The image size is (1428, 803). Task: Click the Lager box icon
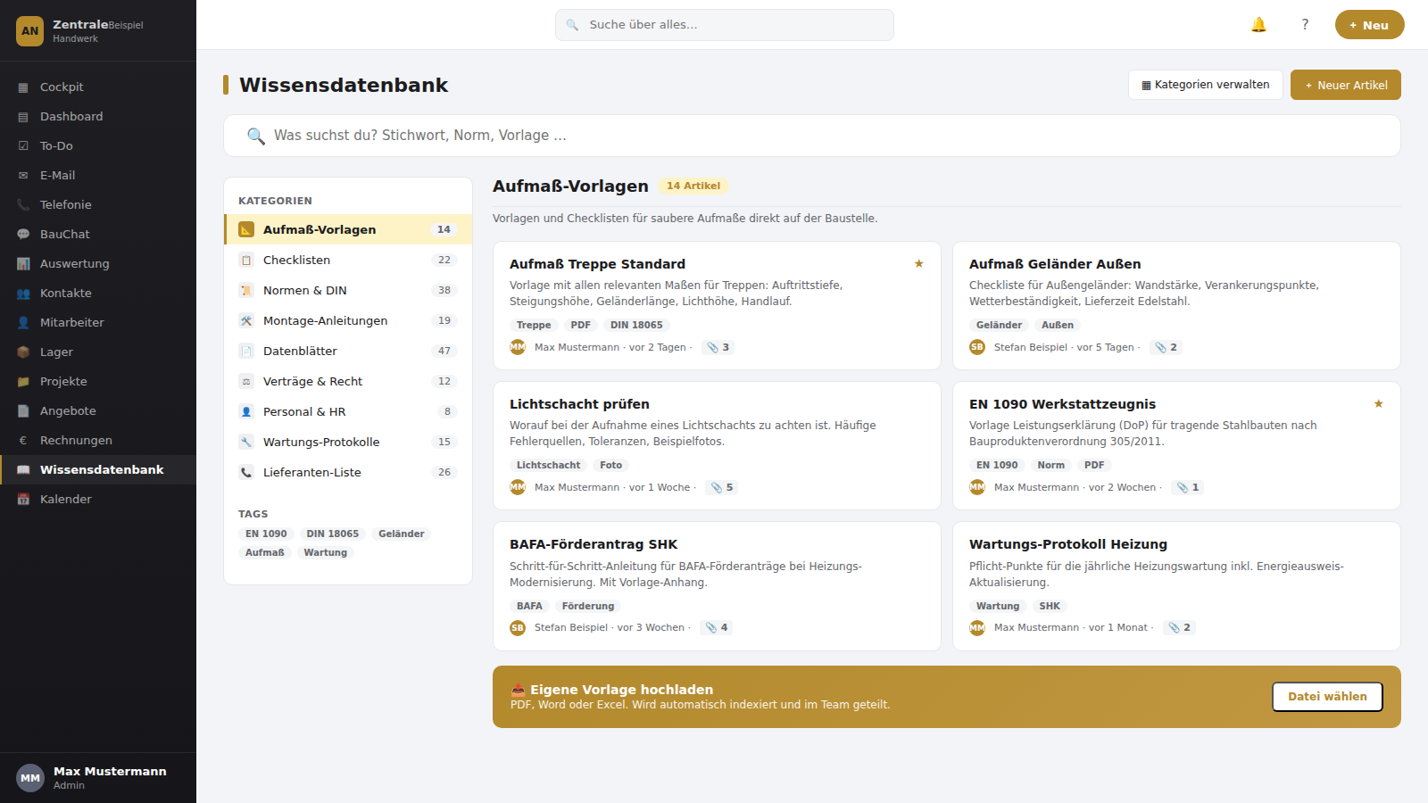(x=23, y=352)
